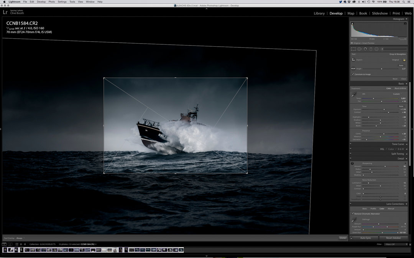Click Done button below the photo

click(343, 238)
